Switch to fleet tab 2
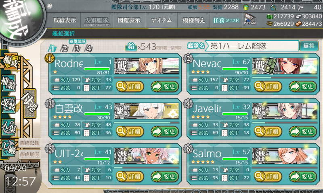The height and width of the screenshot is (193, 323). (65, 49)
